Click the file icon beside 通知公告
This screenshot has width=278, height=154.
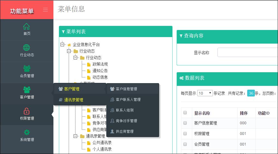tap(89, 71)
